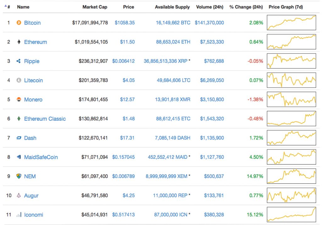The height and width of the screenshot is (225, 322).
Task: Sort table by Market Cap header
Action: (95, 7)
